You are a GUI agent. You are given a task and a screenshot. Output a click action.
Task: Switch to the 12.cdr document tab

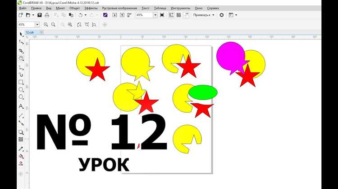pos(30,32)
